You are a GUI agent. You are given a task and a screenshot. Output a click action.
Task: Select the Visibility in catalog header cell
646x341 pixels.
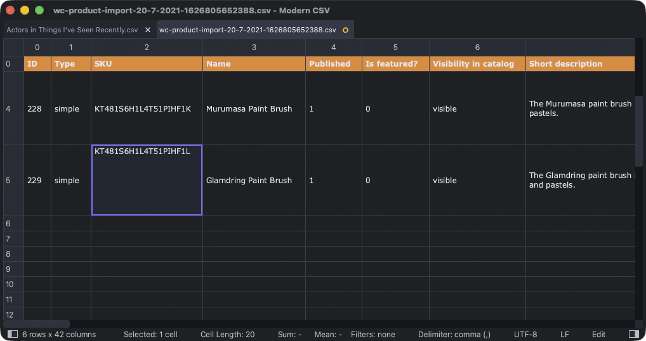[477, 64]
